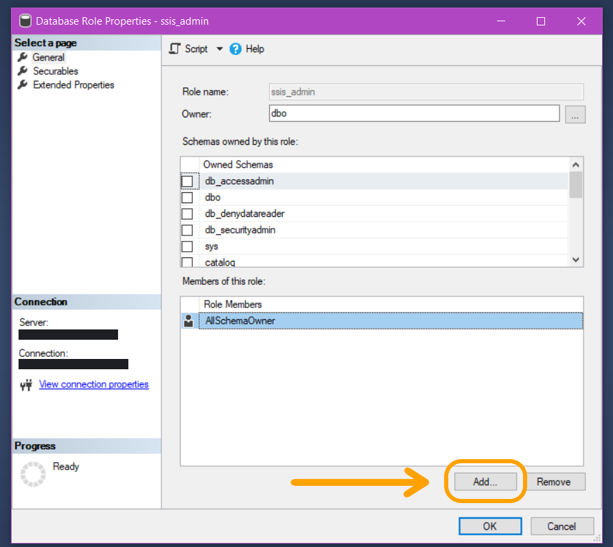613x547 pixels.
Task: Click the Role Members column header
Action: click(233, 304)
